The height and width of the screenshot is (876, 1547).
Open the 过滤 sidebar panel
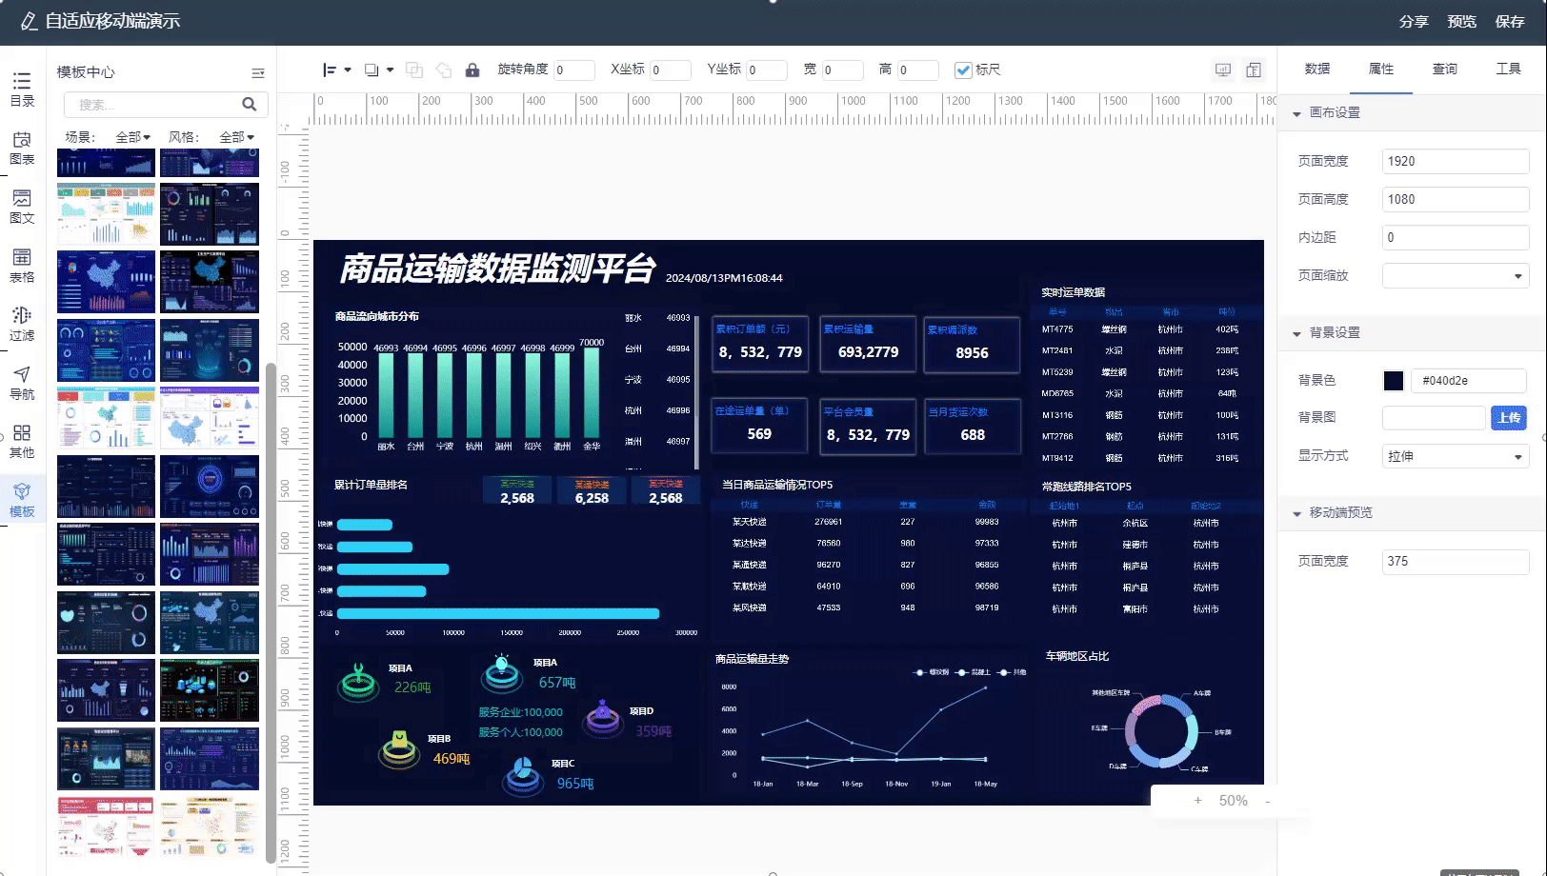(x=22, y=324)
